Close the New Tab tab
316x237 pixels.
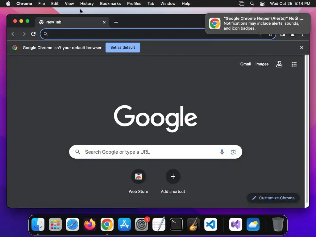104,22
